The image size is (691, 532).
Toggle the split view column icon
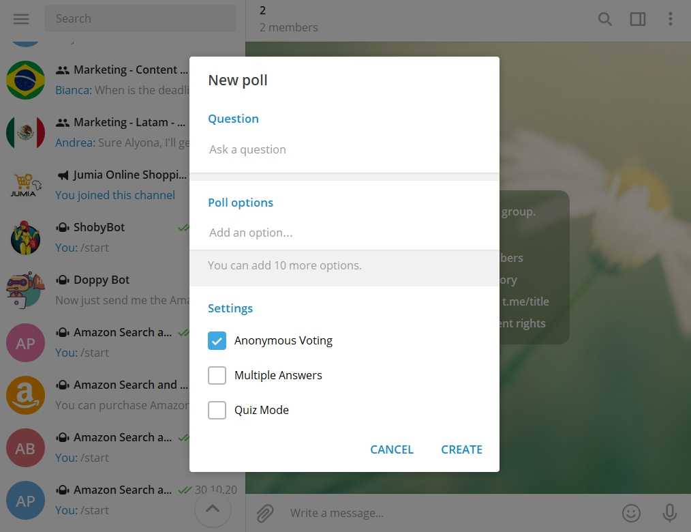tap(638, 19)
